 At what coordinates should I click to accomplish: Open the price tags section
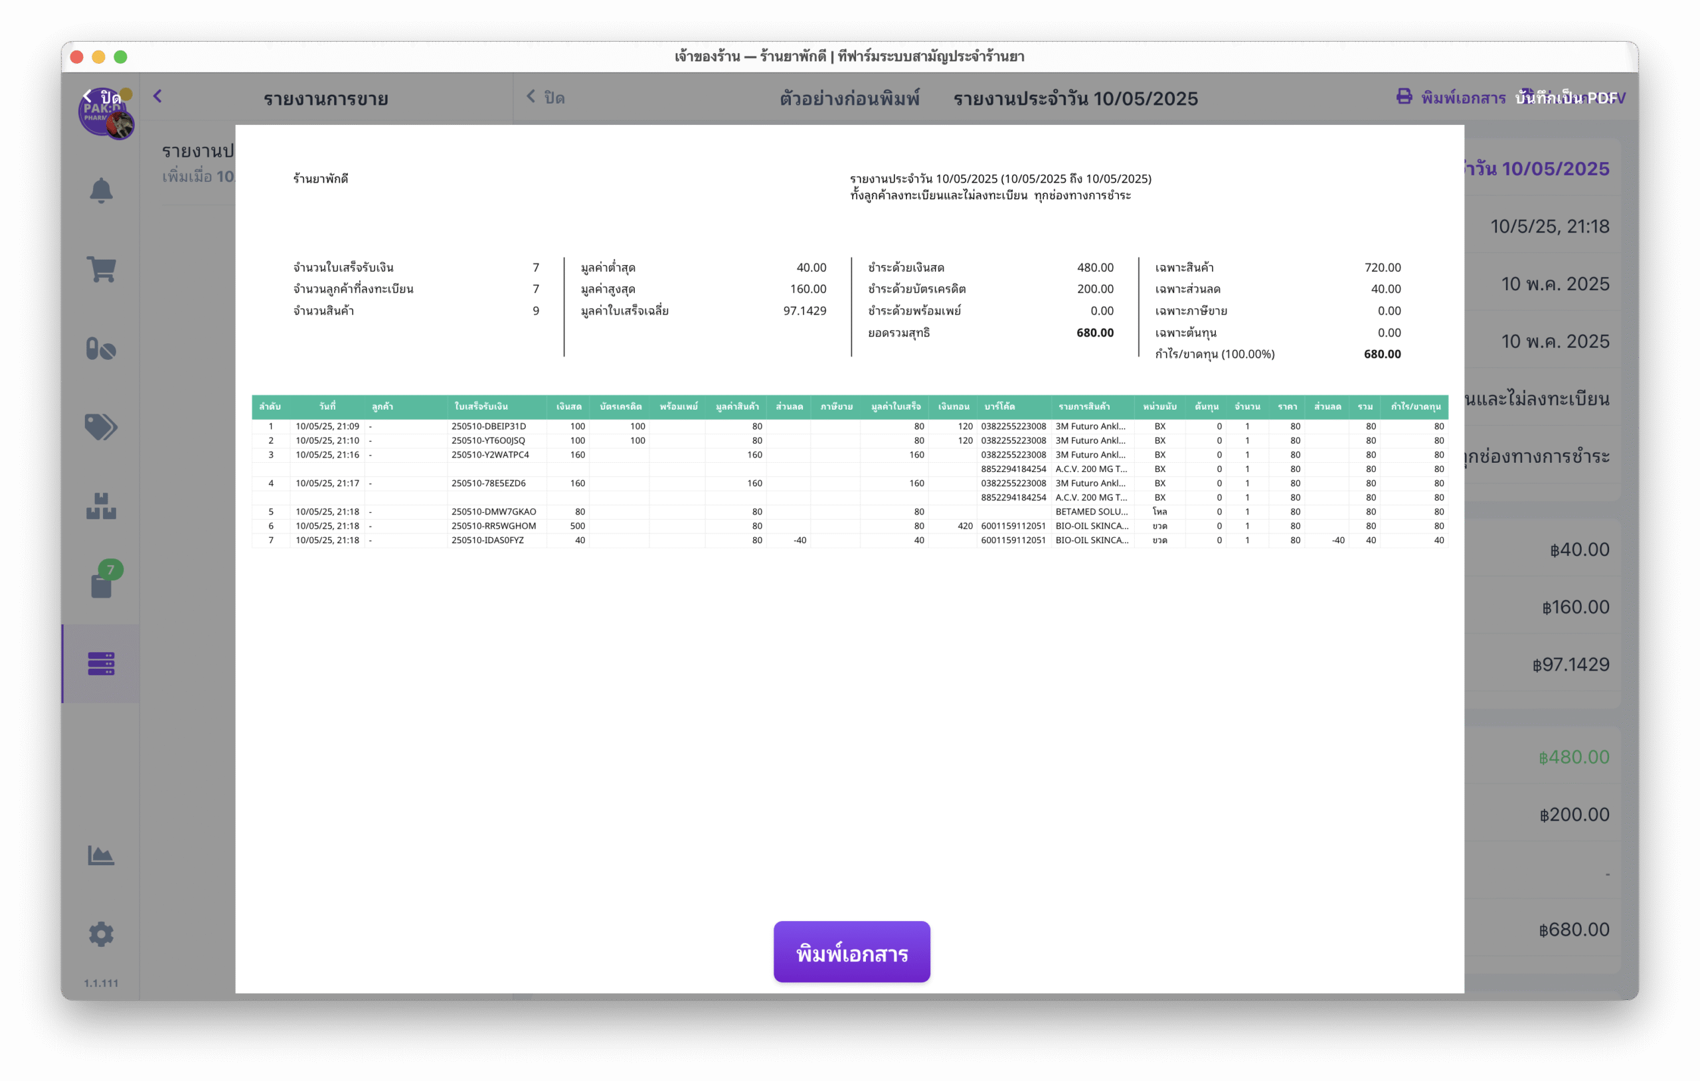click(x=101, y=426)
